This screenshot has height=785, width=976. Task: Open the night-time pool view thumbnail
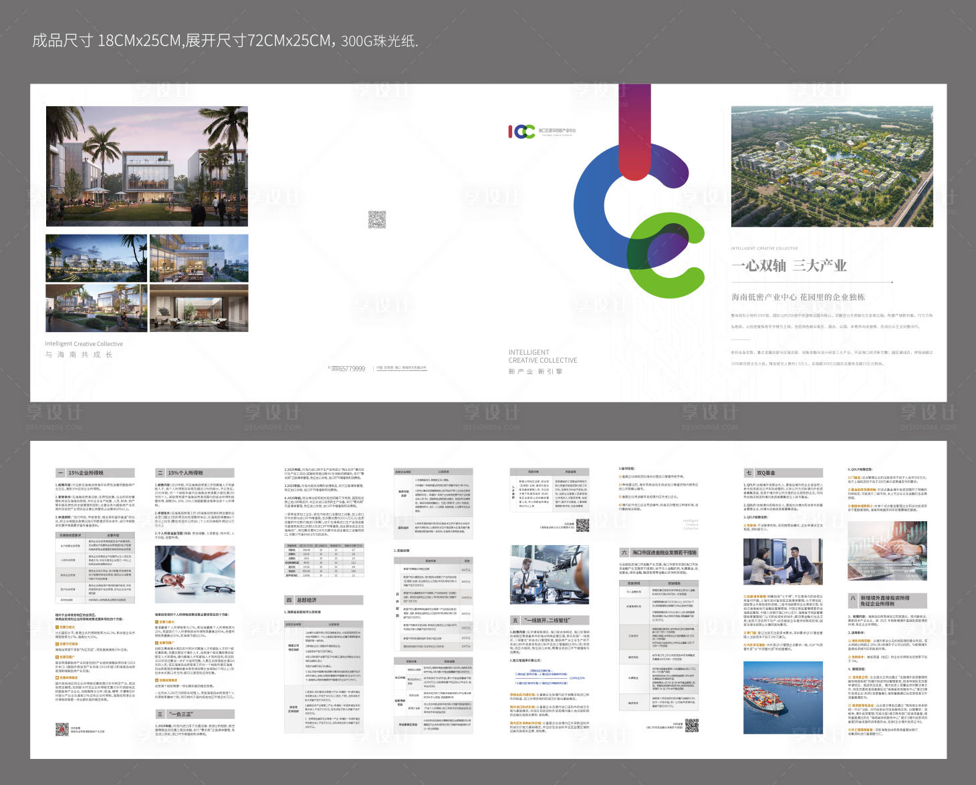(x=96, y=258)
